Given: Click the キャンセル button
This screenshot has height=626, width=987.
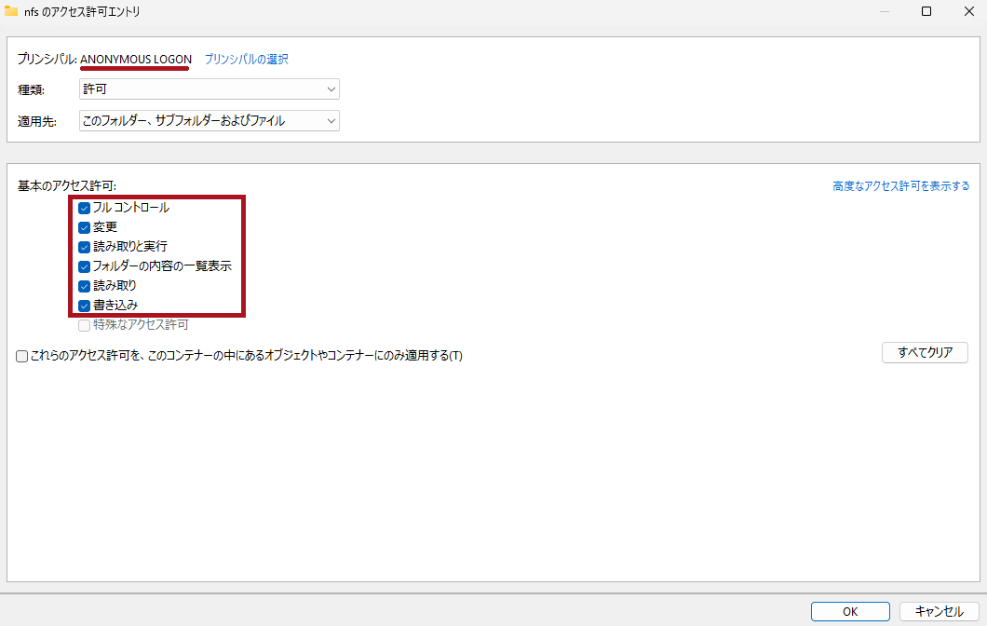Looking at the screenshot, I should pos(939,611).
